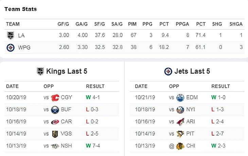
Task: Click the Chicago Blackhawks logo icon
Action: [x=180, y=146]
